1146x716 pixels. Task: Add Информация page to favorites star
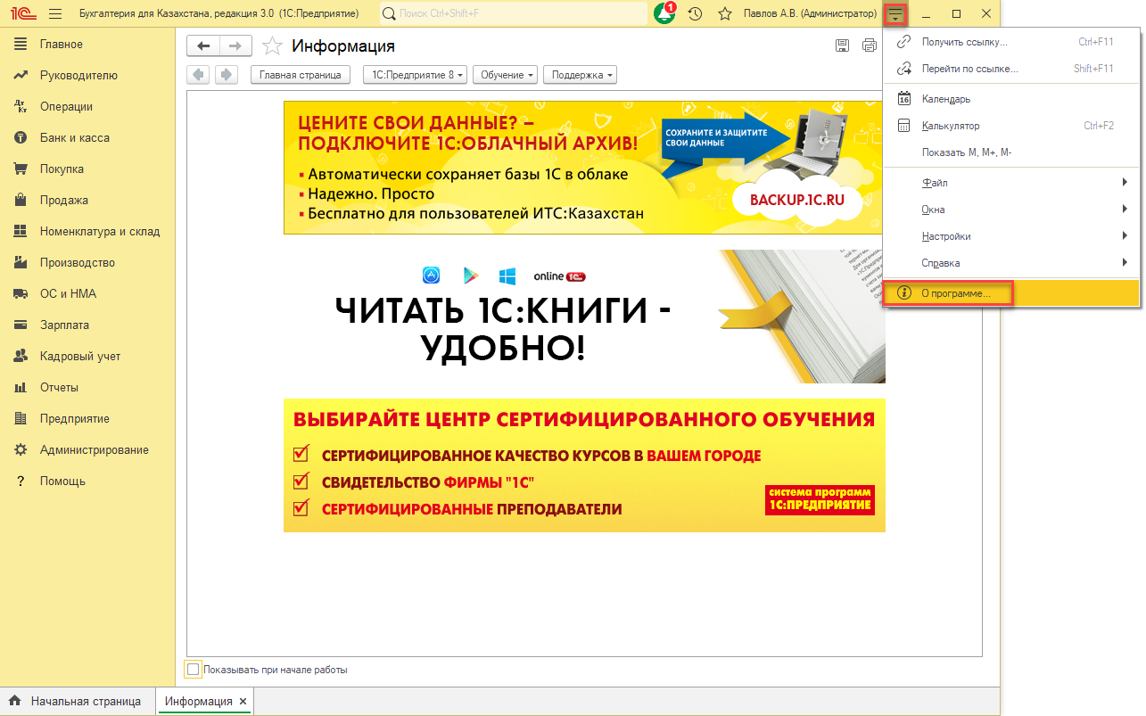pos(273,46)
